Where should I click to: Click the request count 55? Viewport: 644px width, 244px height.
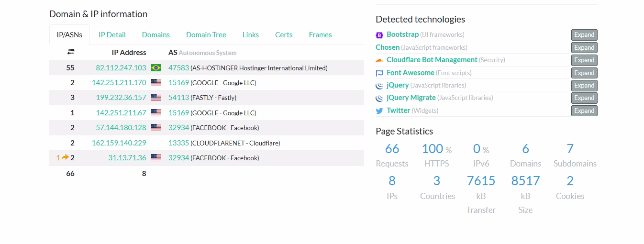click(x=70, y=68)
